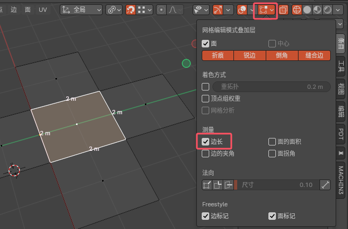
Task: Enable the 顶点组权重 checkbox
Action: [x=205, y=99]
